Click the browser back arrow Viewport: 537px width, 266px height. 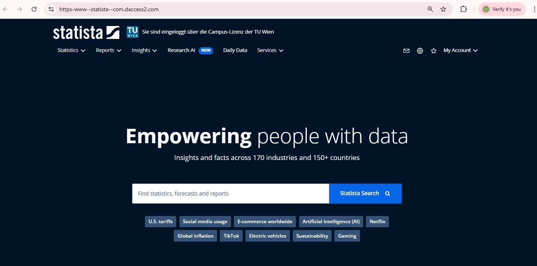[x=6, y=9]
